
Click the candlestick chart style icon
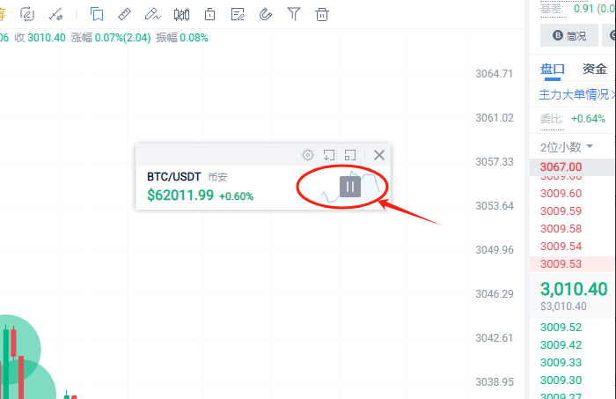click(181, 15)
